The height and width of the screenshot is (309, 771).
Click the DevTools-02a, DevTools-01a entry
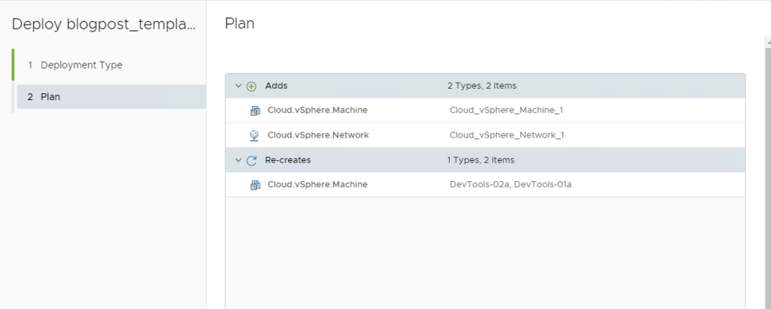tap(510, 185)
